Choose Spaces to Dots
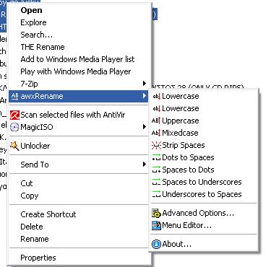 (188, 170)
